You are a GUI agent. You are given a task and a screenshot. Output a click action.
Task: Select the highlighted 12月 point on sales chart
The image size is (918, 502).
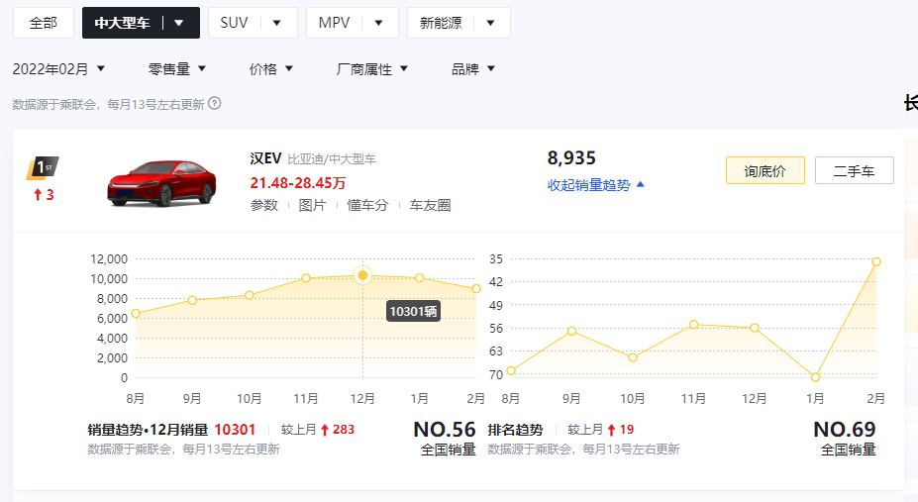pyautogui.click(x=362, y=275)
